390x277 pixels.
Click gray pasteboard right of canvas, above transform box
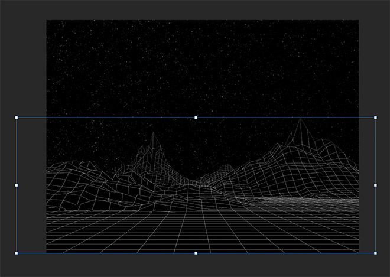pyautogui.click(x=373, y=65)
